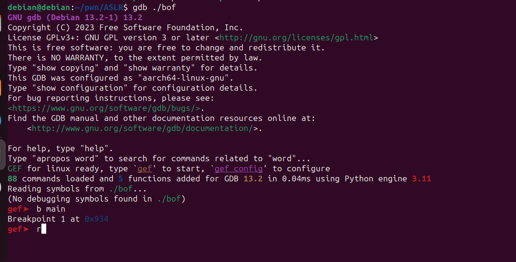
Task: Click the underlined gef start command
Action: tap(144, 168)
